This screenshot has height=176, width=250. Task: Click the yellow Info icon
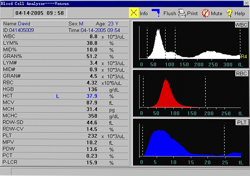[x=133, y=13]
